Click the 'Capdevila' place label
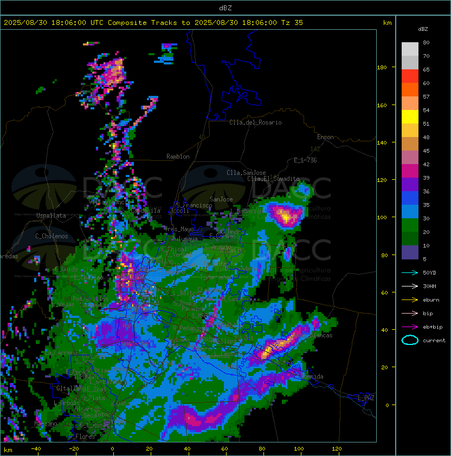The width and height of the screenshot is (451, 456). click(x=145, y=211)
